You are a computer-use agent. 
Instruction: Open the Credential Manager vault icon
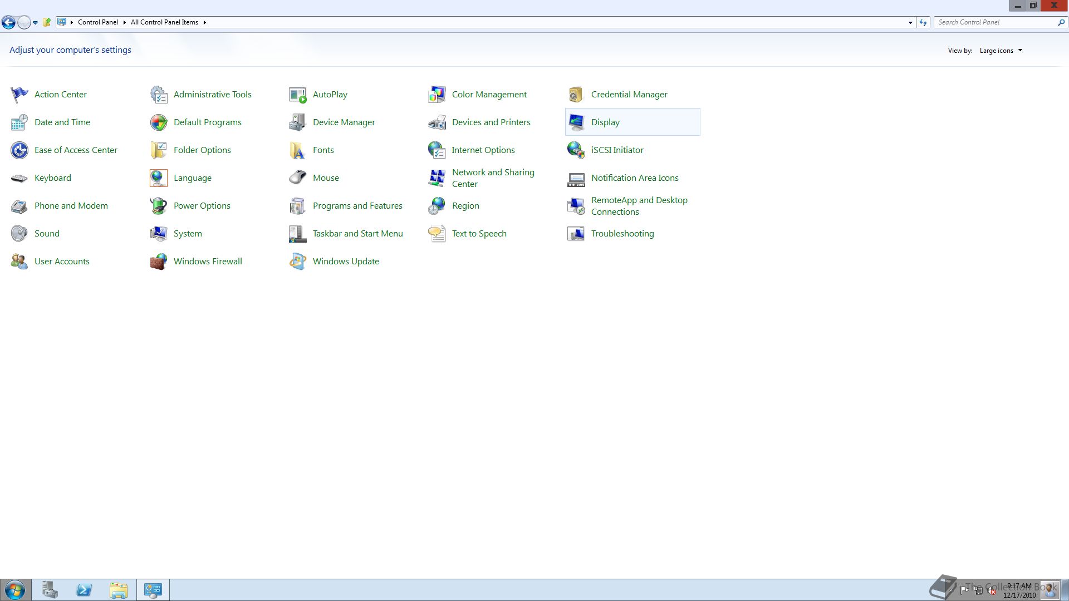pyautogui.click(x=576, y=95)
